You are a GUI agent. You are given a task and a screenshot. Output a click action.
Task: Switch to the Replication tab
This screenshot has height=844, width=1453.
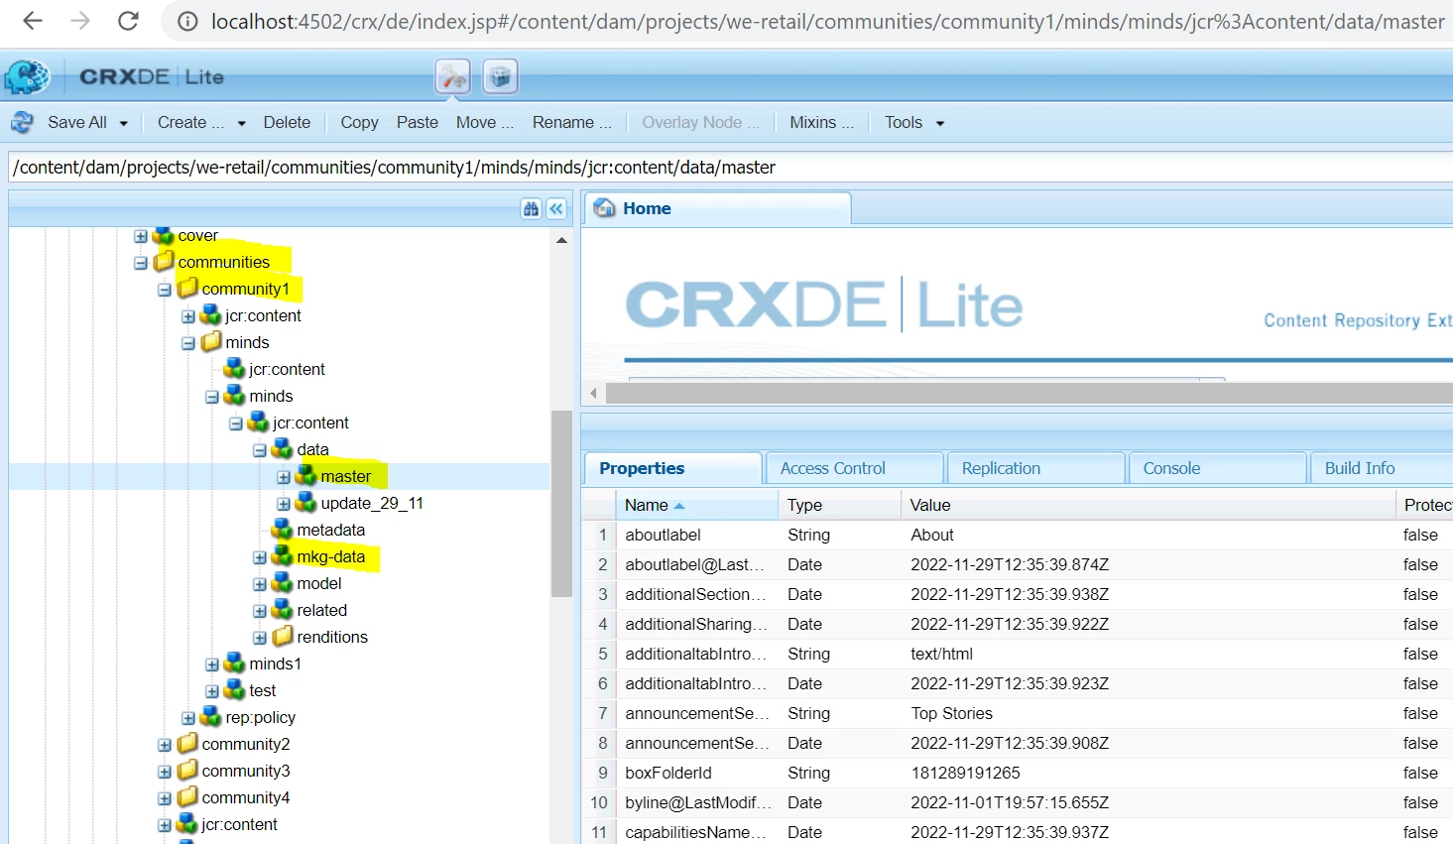(x=1035, y=468)
